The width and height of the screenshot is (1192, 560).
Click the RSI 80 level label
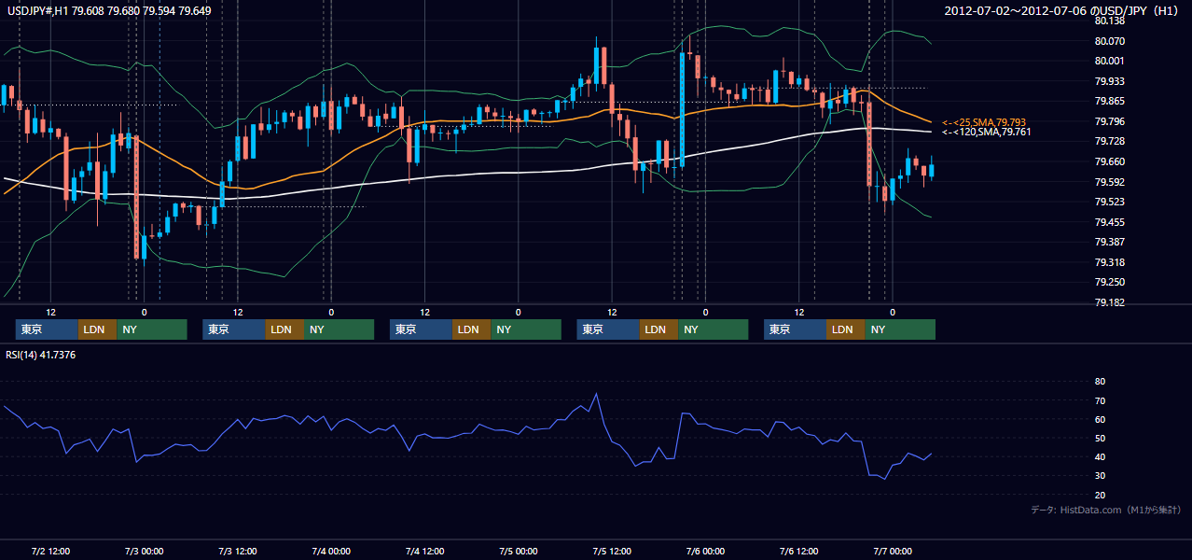[x=1100, y=382]
